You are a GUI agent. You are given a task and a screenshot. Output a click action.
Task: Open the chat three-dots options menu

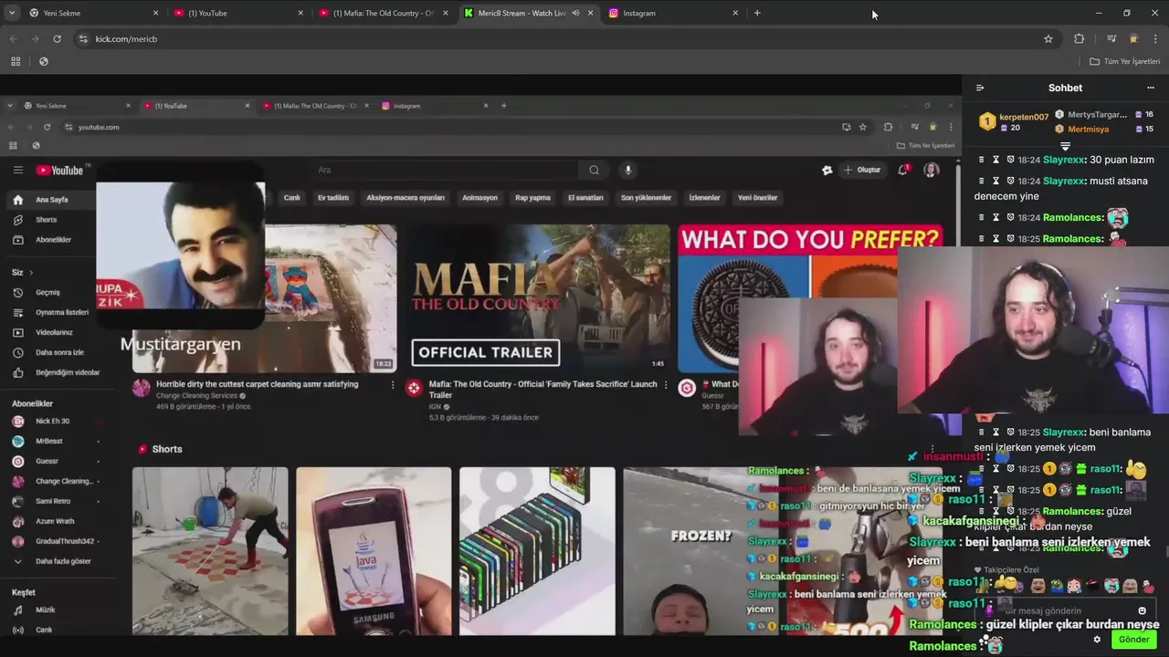click(1150, 89)
